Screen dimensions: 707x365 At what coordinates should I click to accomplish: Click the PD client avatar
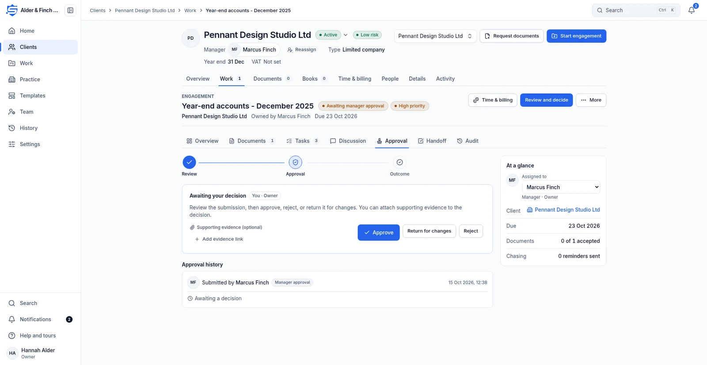[x=190, y=38]
